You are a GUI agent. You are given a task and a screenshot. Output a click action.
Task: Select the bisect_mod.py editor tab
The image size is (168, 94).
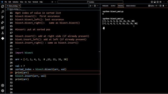[x=13, y=6]
